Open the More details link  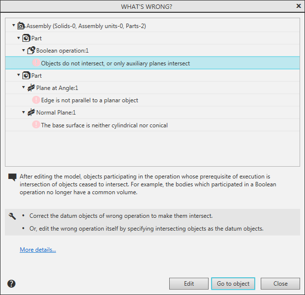point(38,250)
